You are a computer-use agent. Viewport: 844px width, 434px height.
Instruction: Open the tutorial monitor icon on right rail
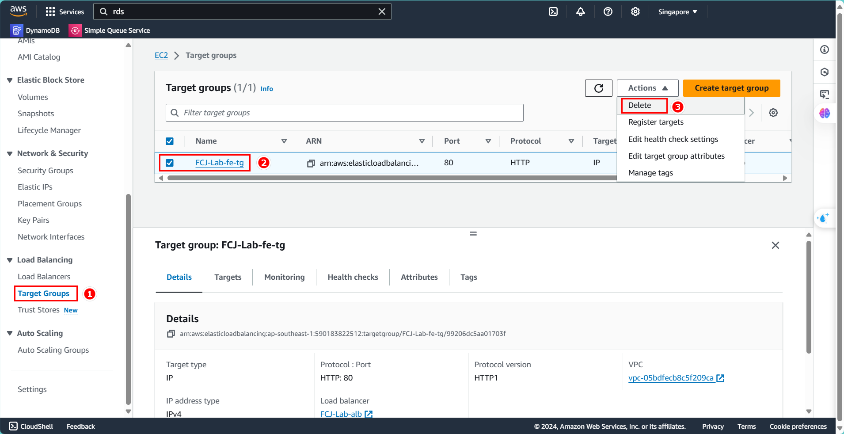pos(825,94)
